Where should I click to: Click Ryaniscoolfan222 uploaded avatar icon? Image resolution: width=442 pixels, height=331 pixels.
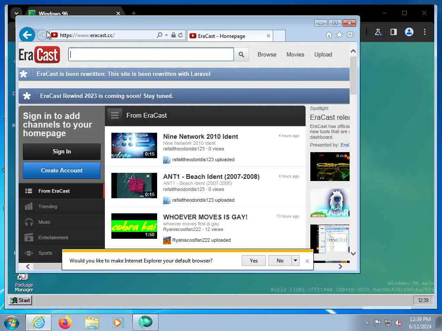[167, 240]
